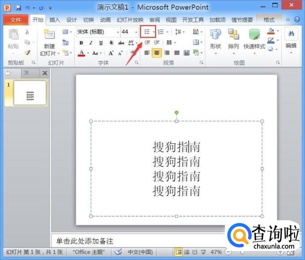Toggle Align Text Left
This screenshot has height=260, width=305.
tap(147, 53)
